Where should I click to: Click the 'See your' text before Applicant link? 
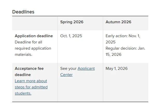click(68, 69)
